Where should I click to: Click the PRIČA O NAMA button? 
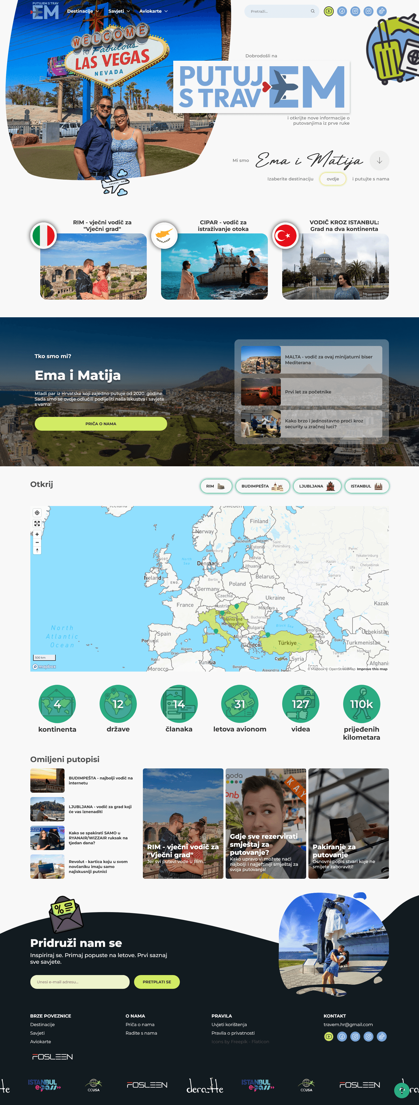click(101, 424)
